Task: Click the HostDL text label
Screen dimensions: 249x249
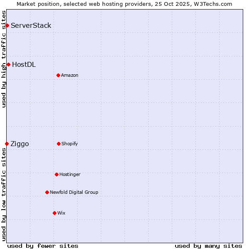Action: point(24,64)
